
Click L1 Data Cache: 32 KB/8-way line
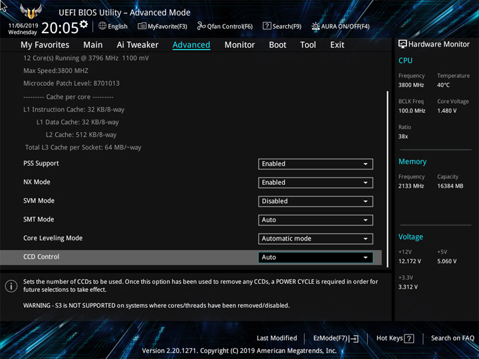(x=78, y=122)
